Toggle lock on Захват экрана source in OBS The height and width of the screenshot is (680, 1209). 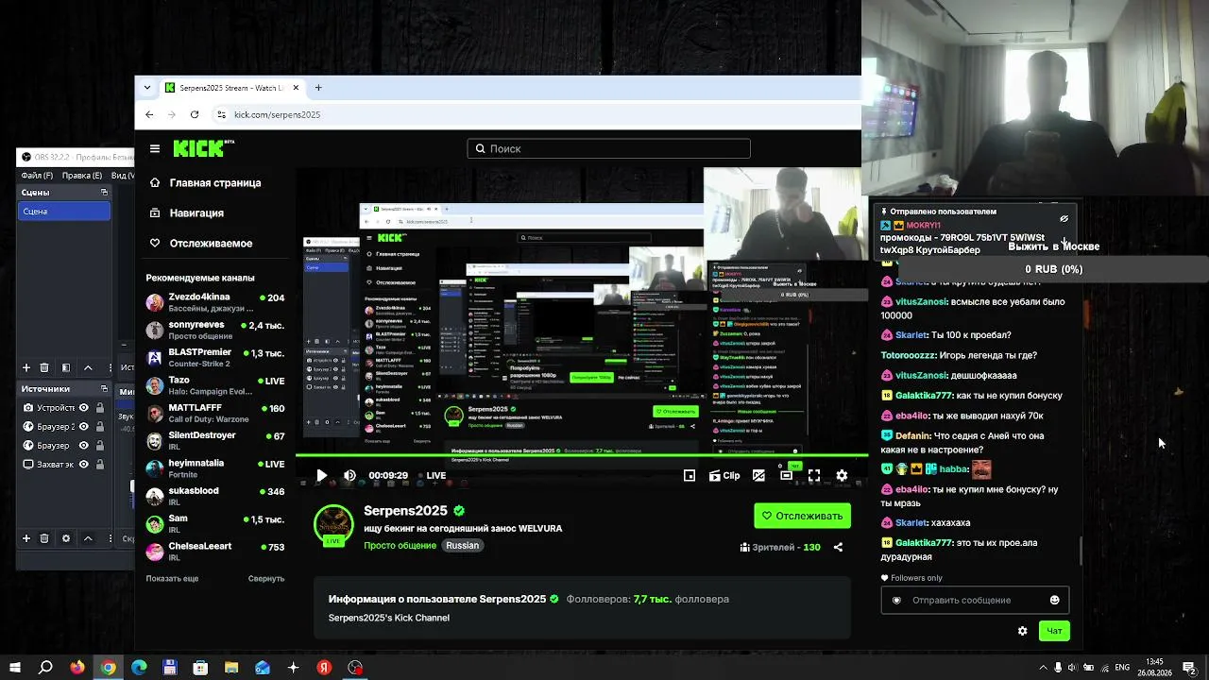pos(98,465)
